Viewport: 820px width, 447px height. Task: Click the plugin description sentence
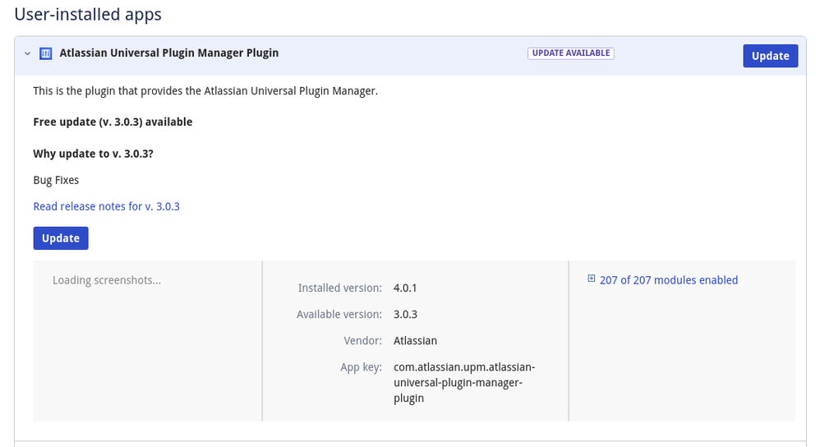[x=205, y=91]
